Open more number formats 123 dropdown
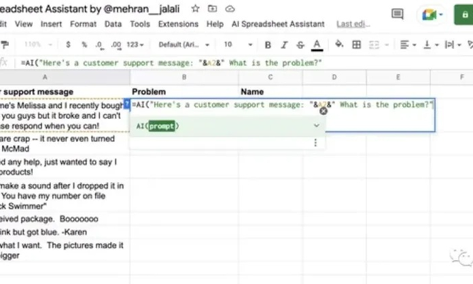Viewport: 473px width, 284px height. [135, 45]
